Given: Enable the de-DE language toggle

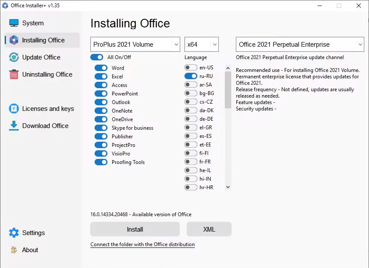Looking at the screenshot, I should coord(191,119).
